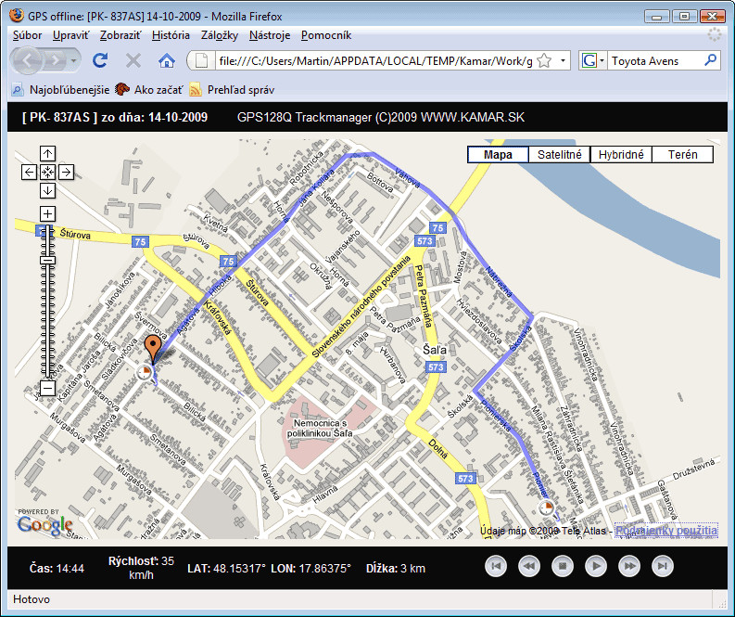
Task: Pan the map up with arrow button
Action: coord(47,153)
